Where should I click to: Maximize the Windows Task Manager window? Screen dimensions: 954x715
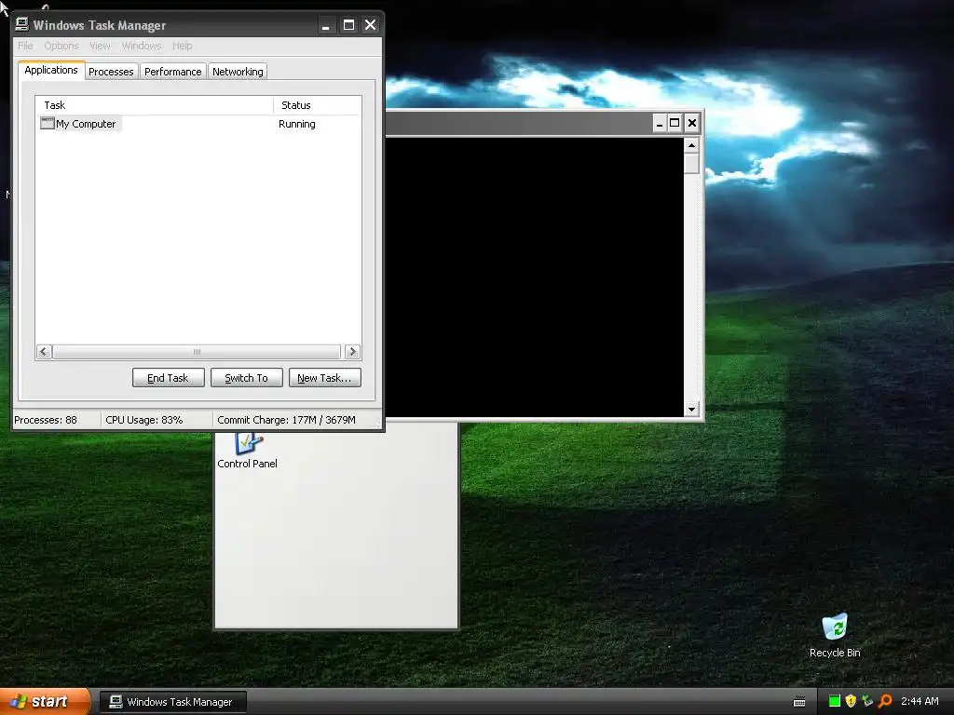pos(348,25)
